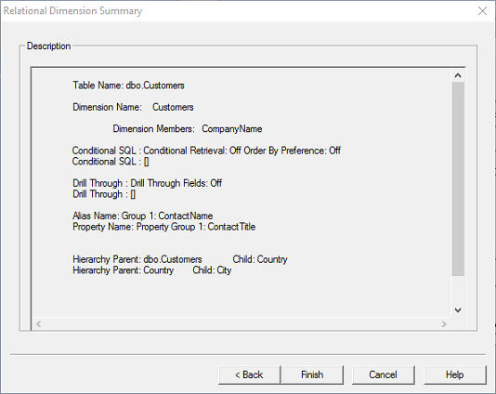Screen dimensions: 496x394
Task: Click the vertical scrollbar thumb
Action: click(x=458, y=178)
